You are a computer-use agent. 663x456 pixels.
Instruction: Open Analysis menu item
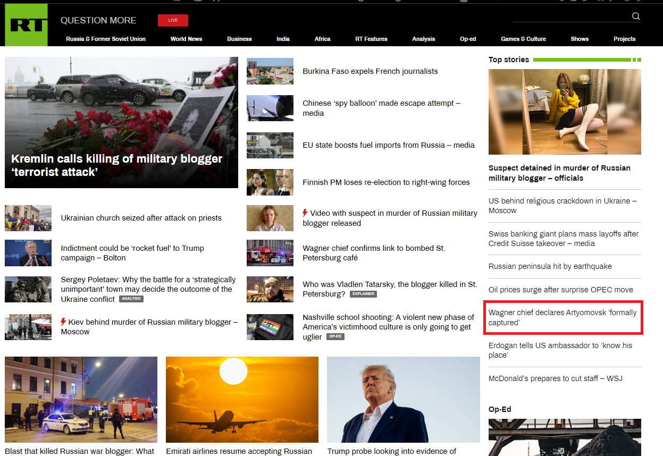coord(423,39)
